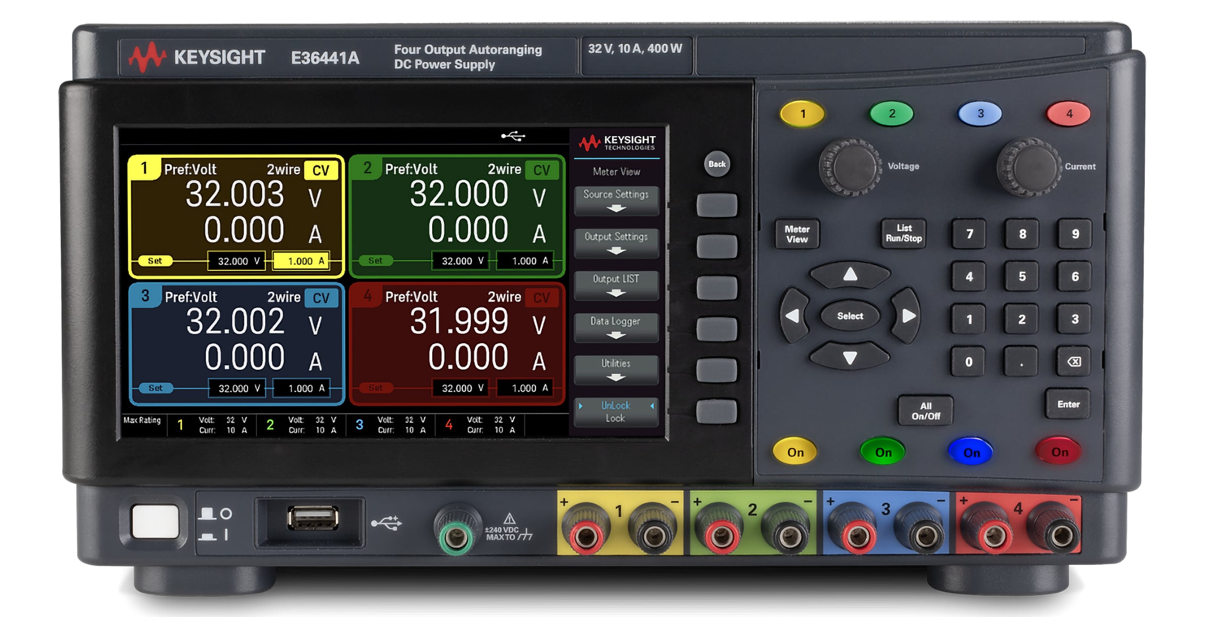Select output channel 2 with the green button
The width and height of the screenshot is (1205, 617).
[x=891, y=114]
